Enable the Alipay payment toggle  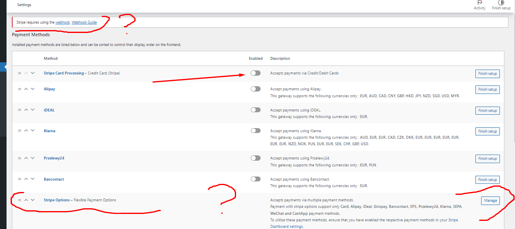(256, 89)
